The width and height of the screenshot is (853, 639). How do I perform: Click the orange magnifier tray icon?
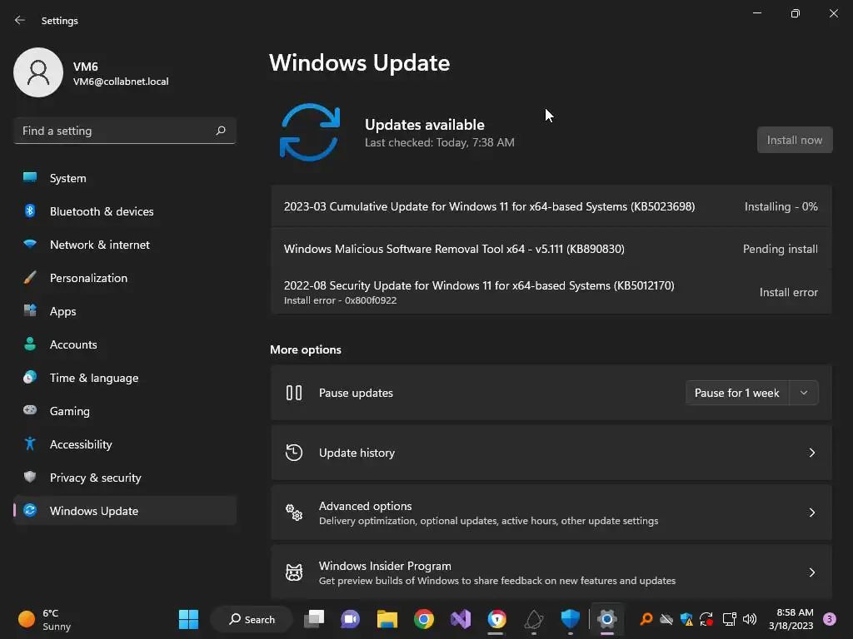646,619
